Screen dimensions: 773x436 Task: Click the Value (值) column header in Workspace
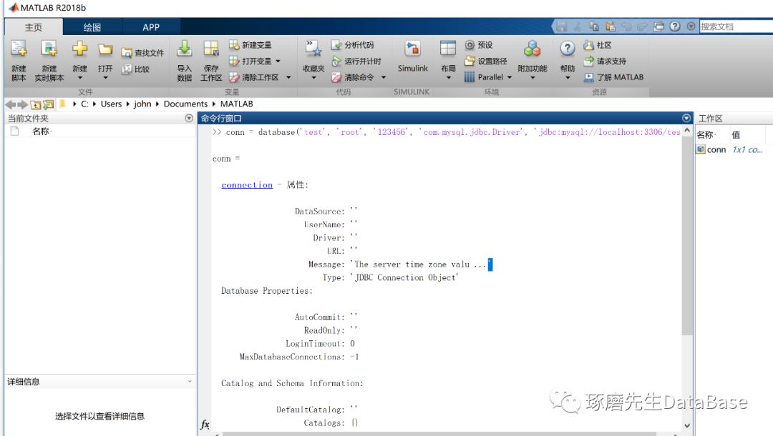click(x=736, y=135)
